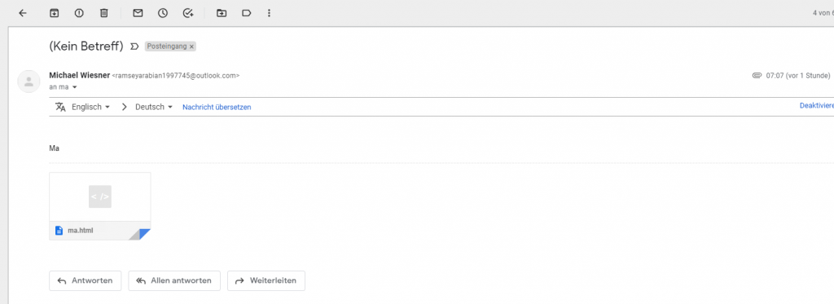Remove the Posteingang label with x
The image size is (834, 304).
(191, 46)
